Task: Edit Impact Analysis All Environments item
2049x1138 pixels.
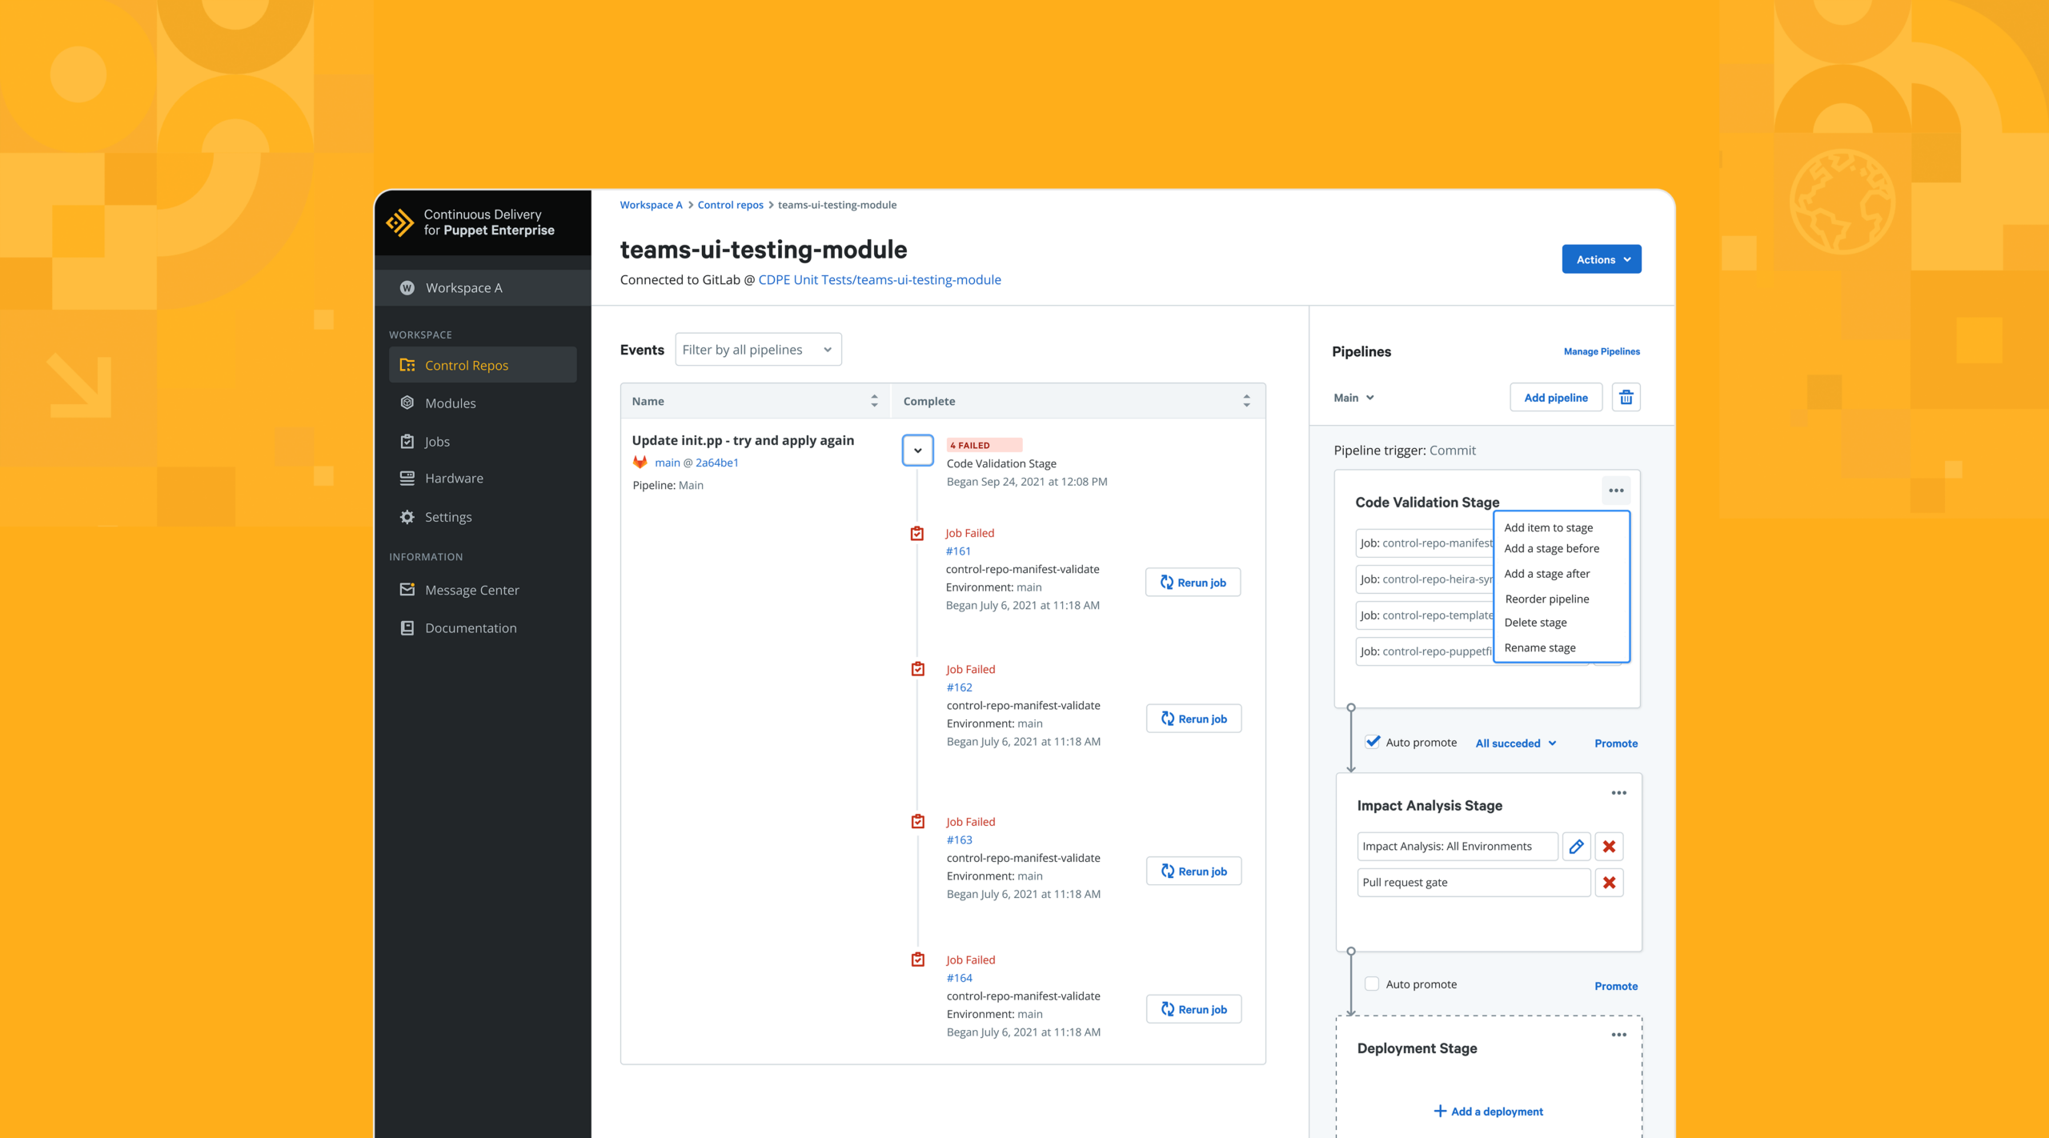Action: 1576,847
